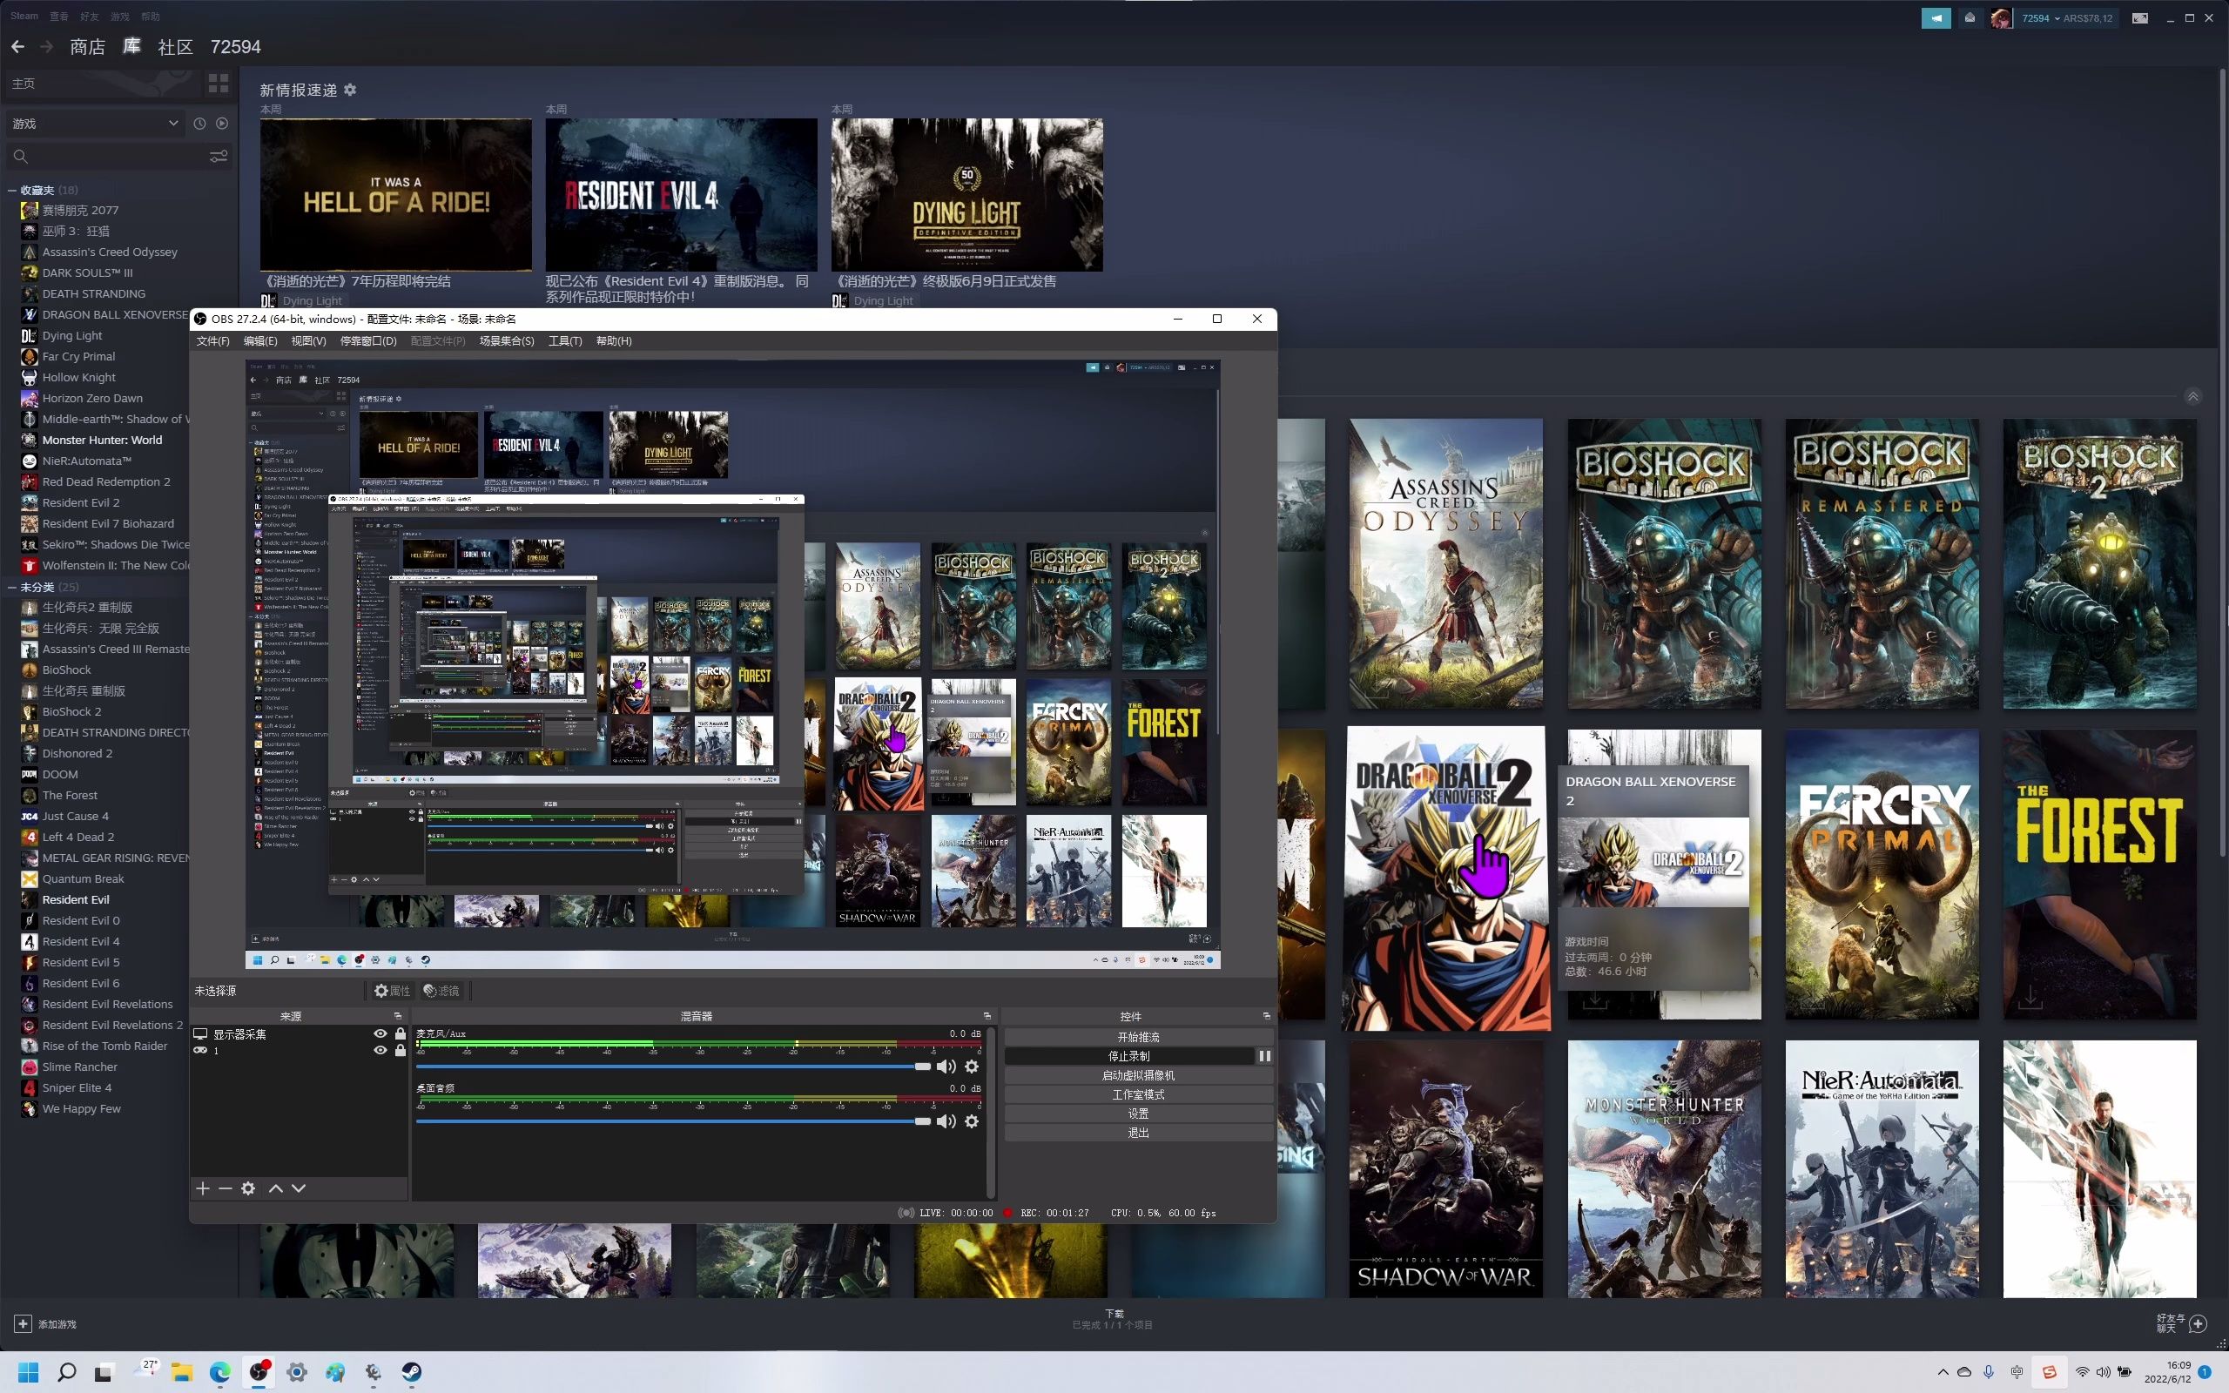Collapse the 未分类 category

pos(12,587)
